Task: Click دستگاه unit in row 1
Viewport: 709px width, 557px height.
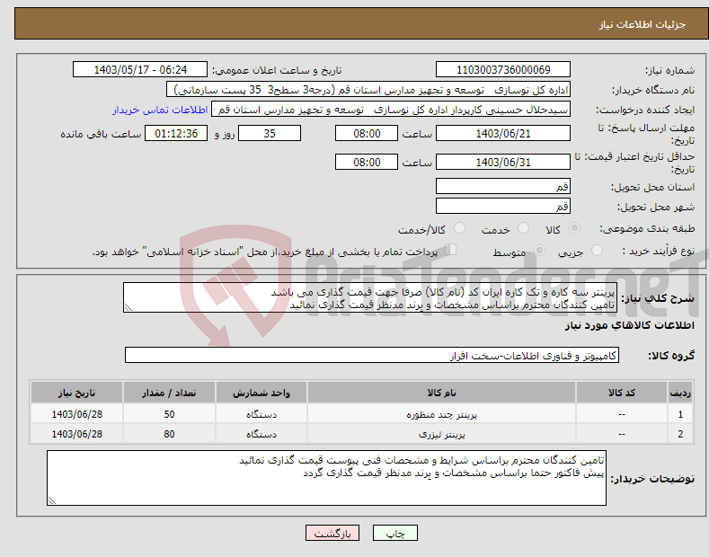Action: (x=261, y=414)
